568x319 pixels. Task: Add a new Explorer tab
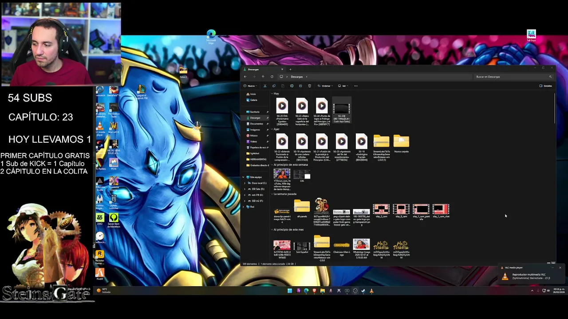coord(290,70)
